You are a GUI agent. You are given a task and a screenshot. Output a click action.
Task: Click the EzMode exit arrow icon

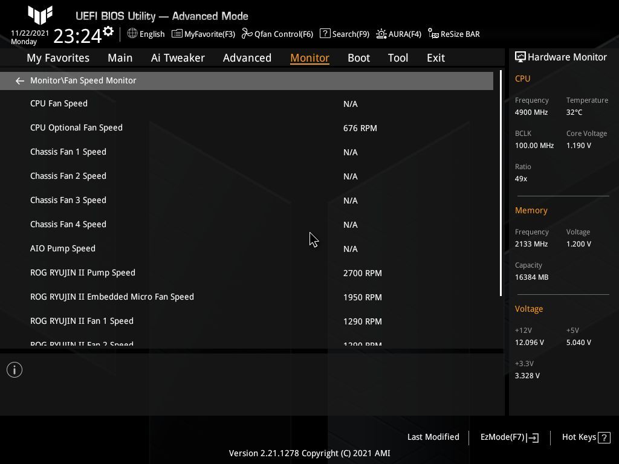[x=533, y=437]
